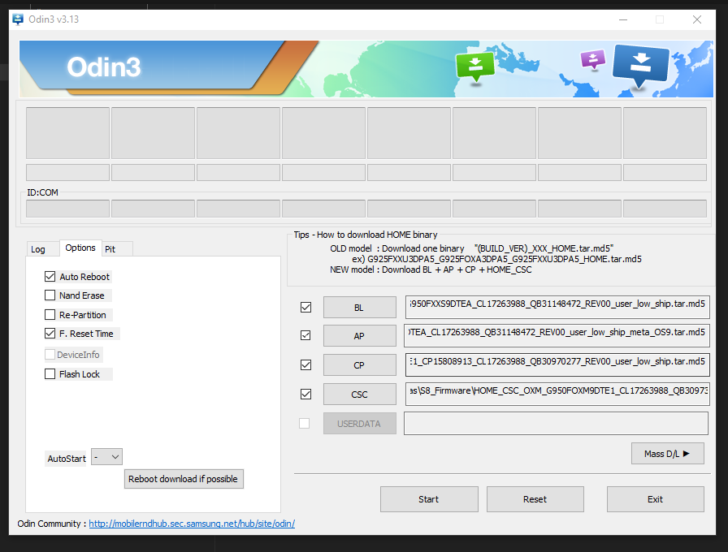Click the green download icon in banner
The height and width of the screenshot is (552, 728).
[475, 67]
